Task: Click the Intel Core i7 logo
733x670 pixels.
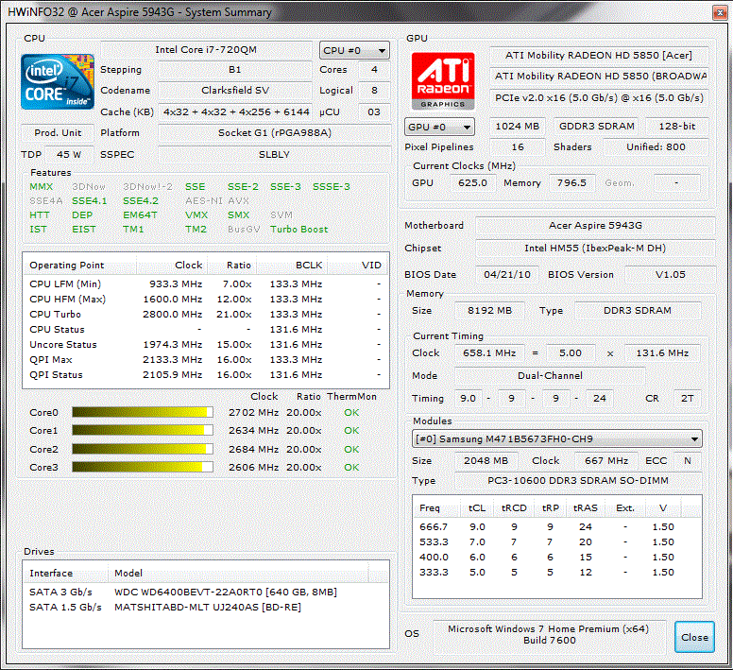Action: click(x=58, y=82)
